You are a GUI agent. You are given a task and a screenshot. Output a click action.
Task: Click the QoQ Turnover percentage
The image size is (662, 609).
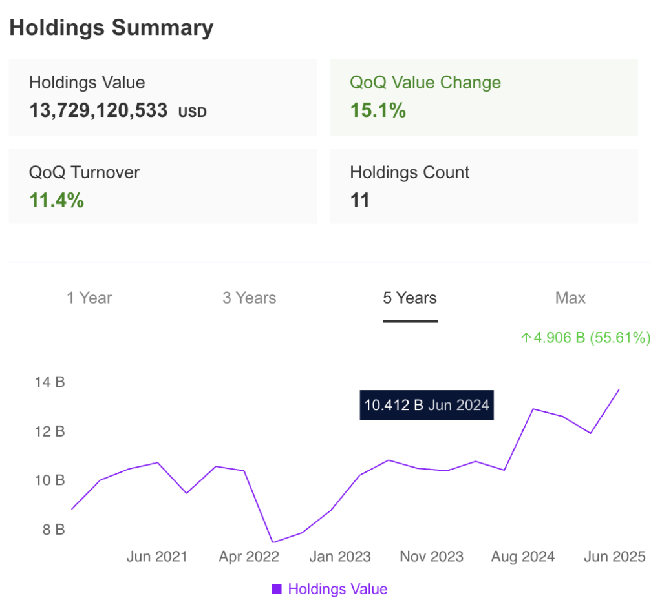[x=56, y=200]
